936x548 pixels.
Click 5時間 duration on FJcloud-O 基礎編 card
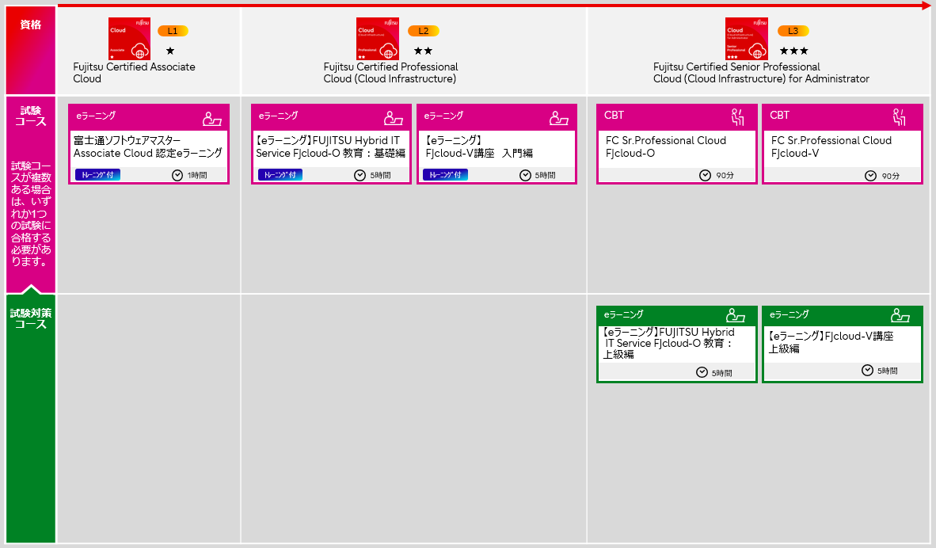pos(380,176)
